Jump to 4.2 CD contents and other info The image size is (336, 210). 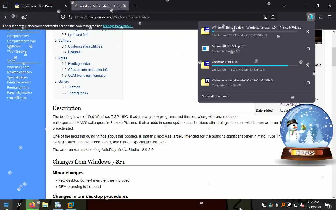tap(85, 70)
